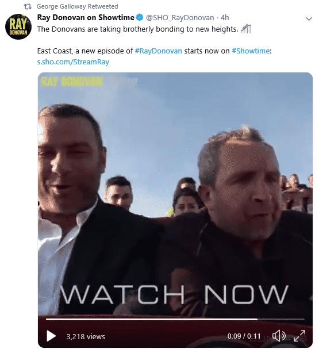Play the video with the play button
Image resolution: width=319 pixels, height=353 pixels.
[51, 336]
